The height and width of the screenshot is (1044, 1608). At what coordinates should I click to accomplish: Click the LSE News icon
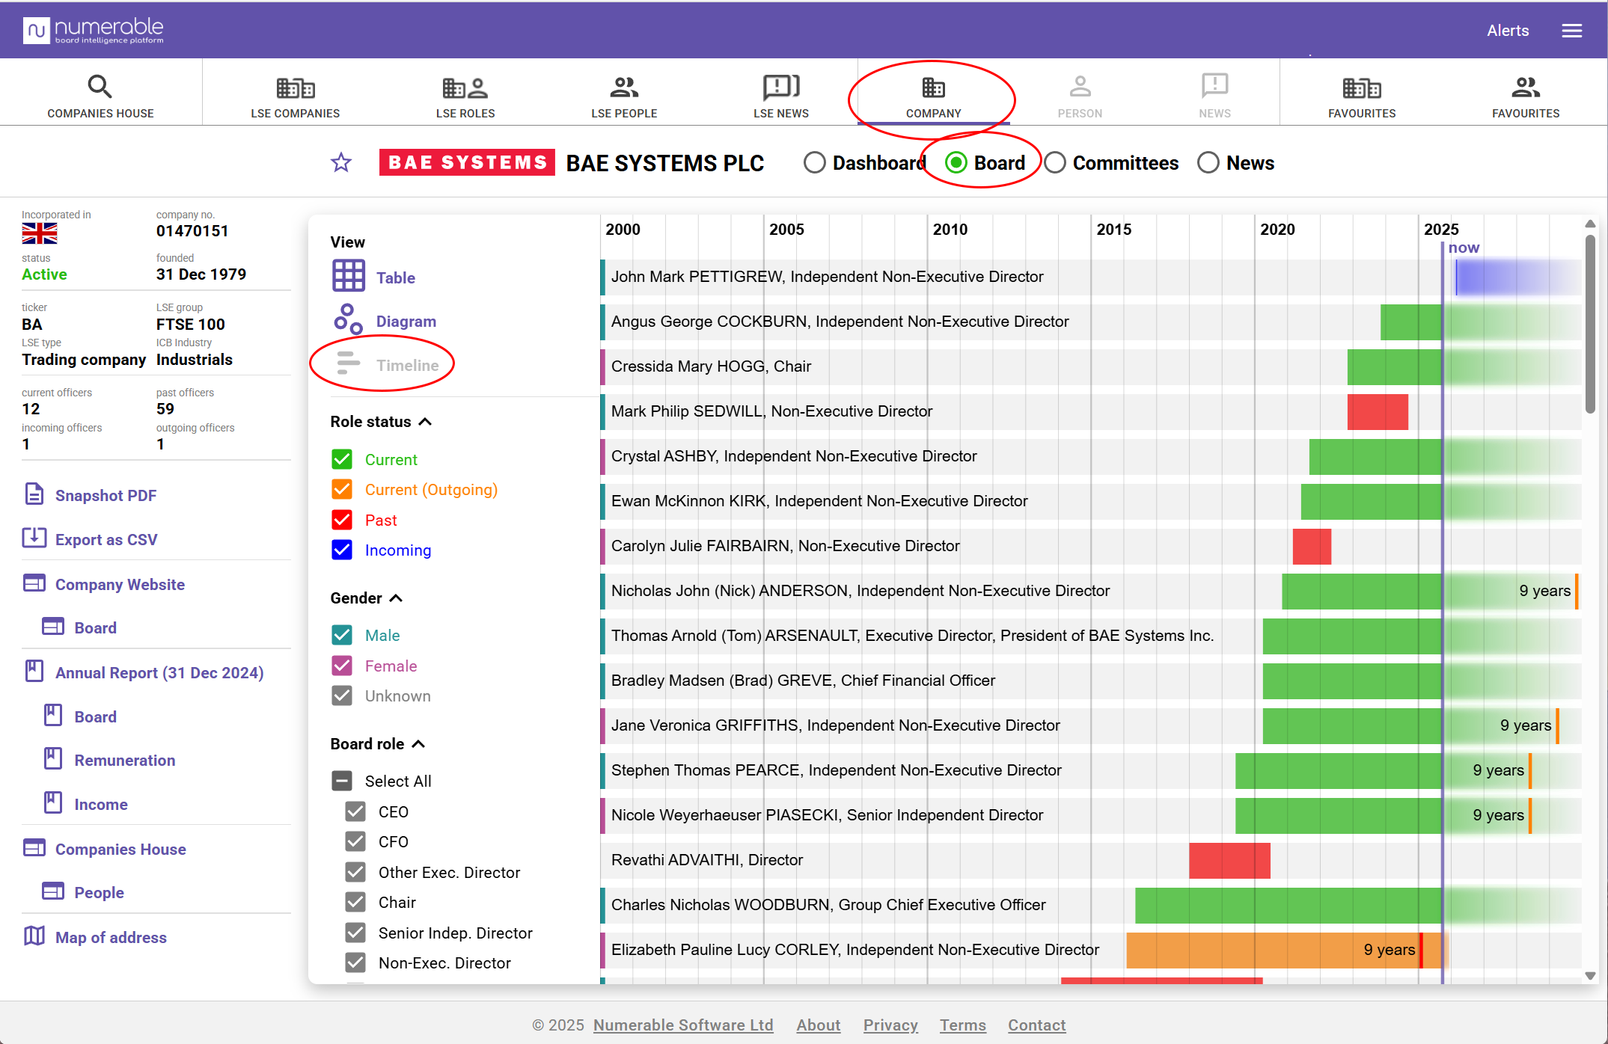tap(780, 87)
